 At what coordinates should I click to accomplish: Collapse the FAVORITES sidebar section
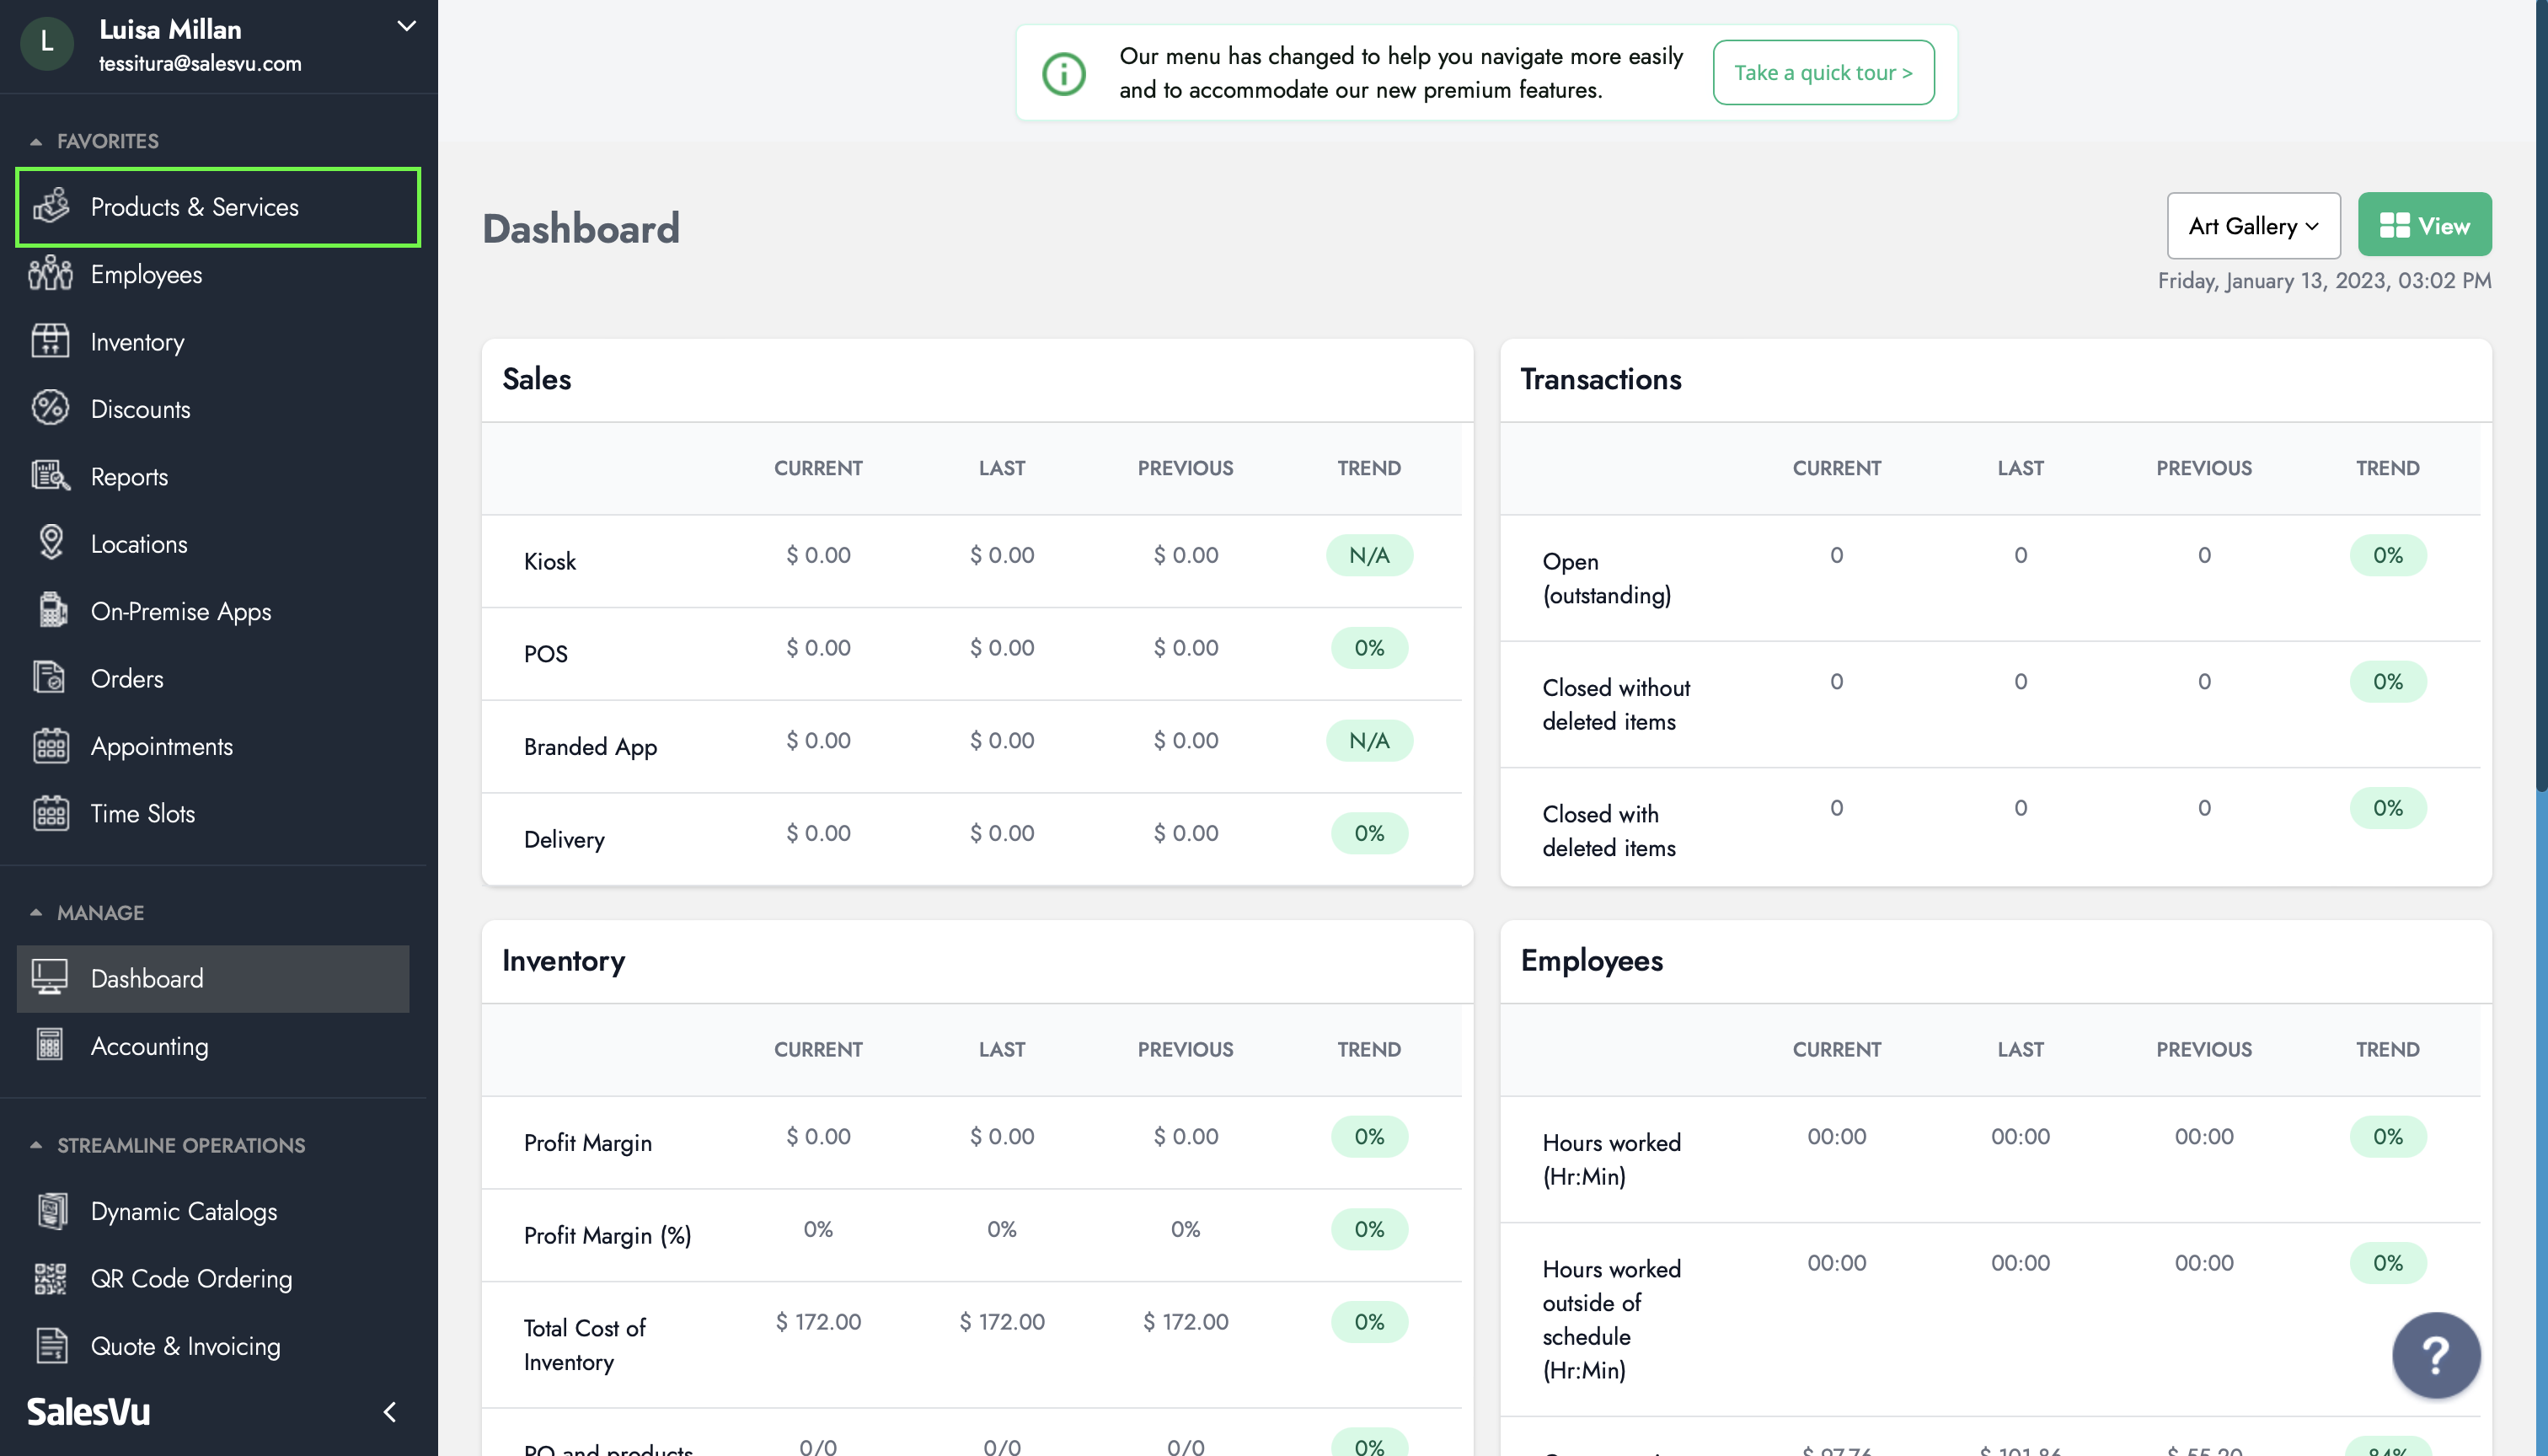point(37,140)
